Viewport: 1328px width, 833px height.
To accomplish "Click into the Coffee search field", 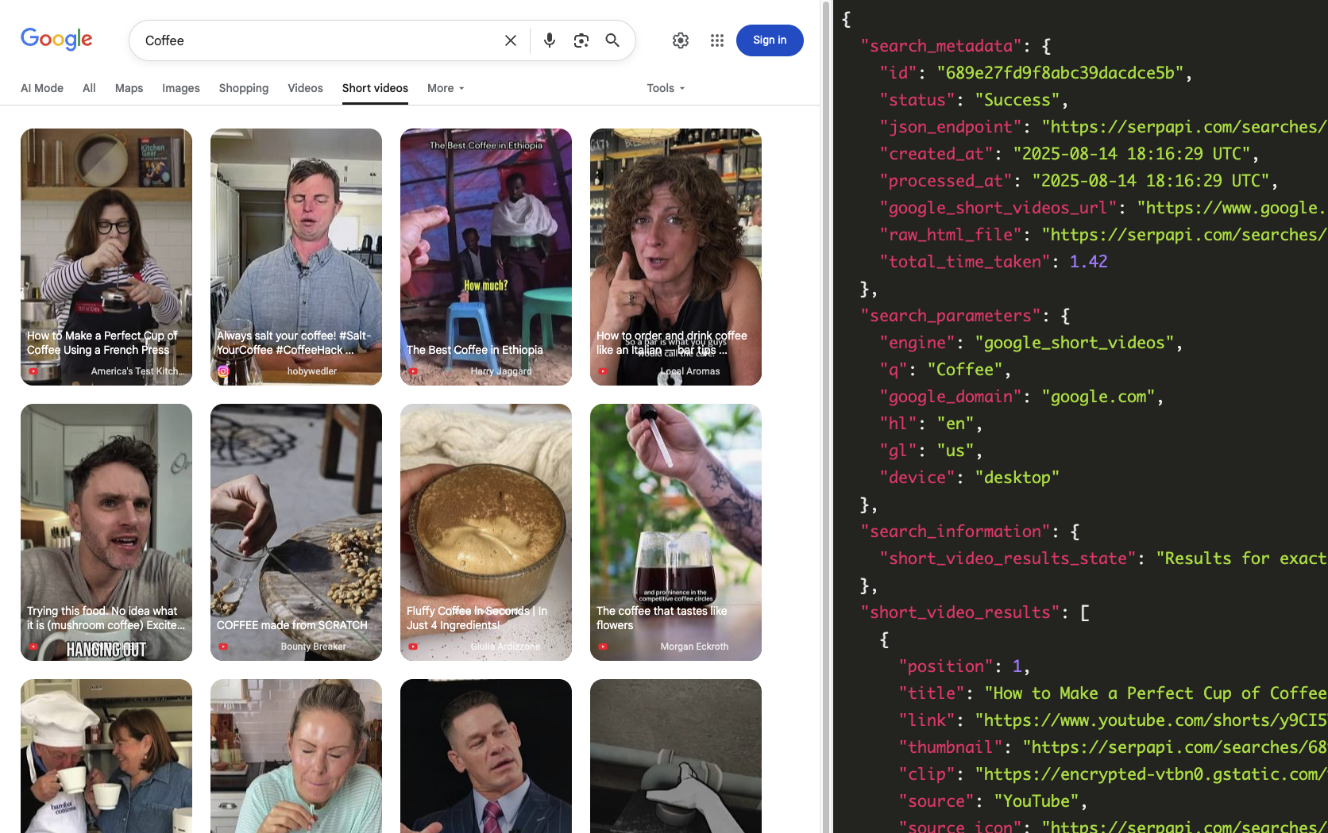I will click(x=318, y=40).
